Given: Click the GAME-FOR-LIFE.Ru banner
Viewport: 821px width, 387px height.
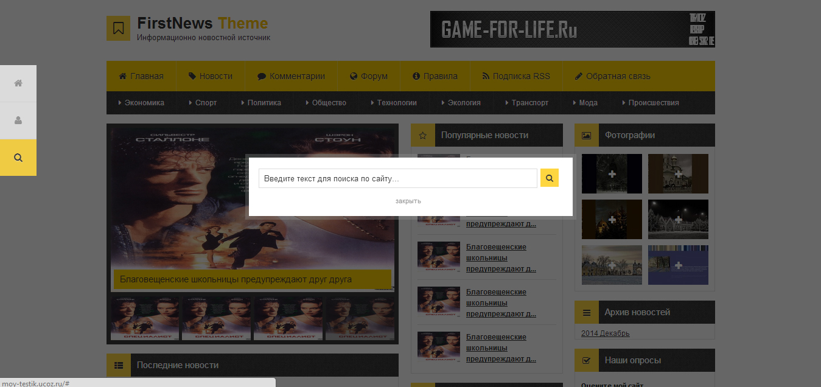Looking at the screenshot, I should click(x=572, y=29).
